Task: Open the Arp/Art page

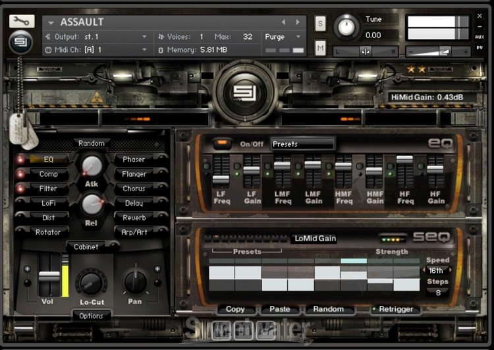Action: coord(134,232)
